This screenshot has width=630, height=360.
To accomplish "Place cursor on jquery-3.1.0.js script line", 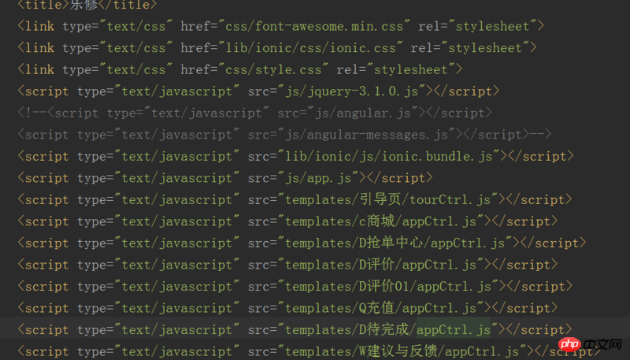I will [258, 91].
